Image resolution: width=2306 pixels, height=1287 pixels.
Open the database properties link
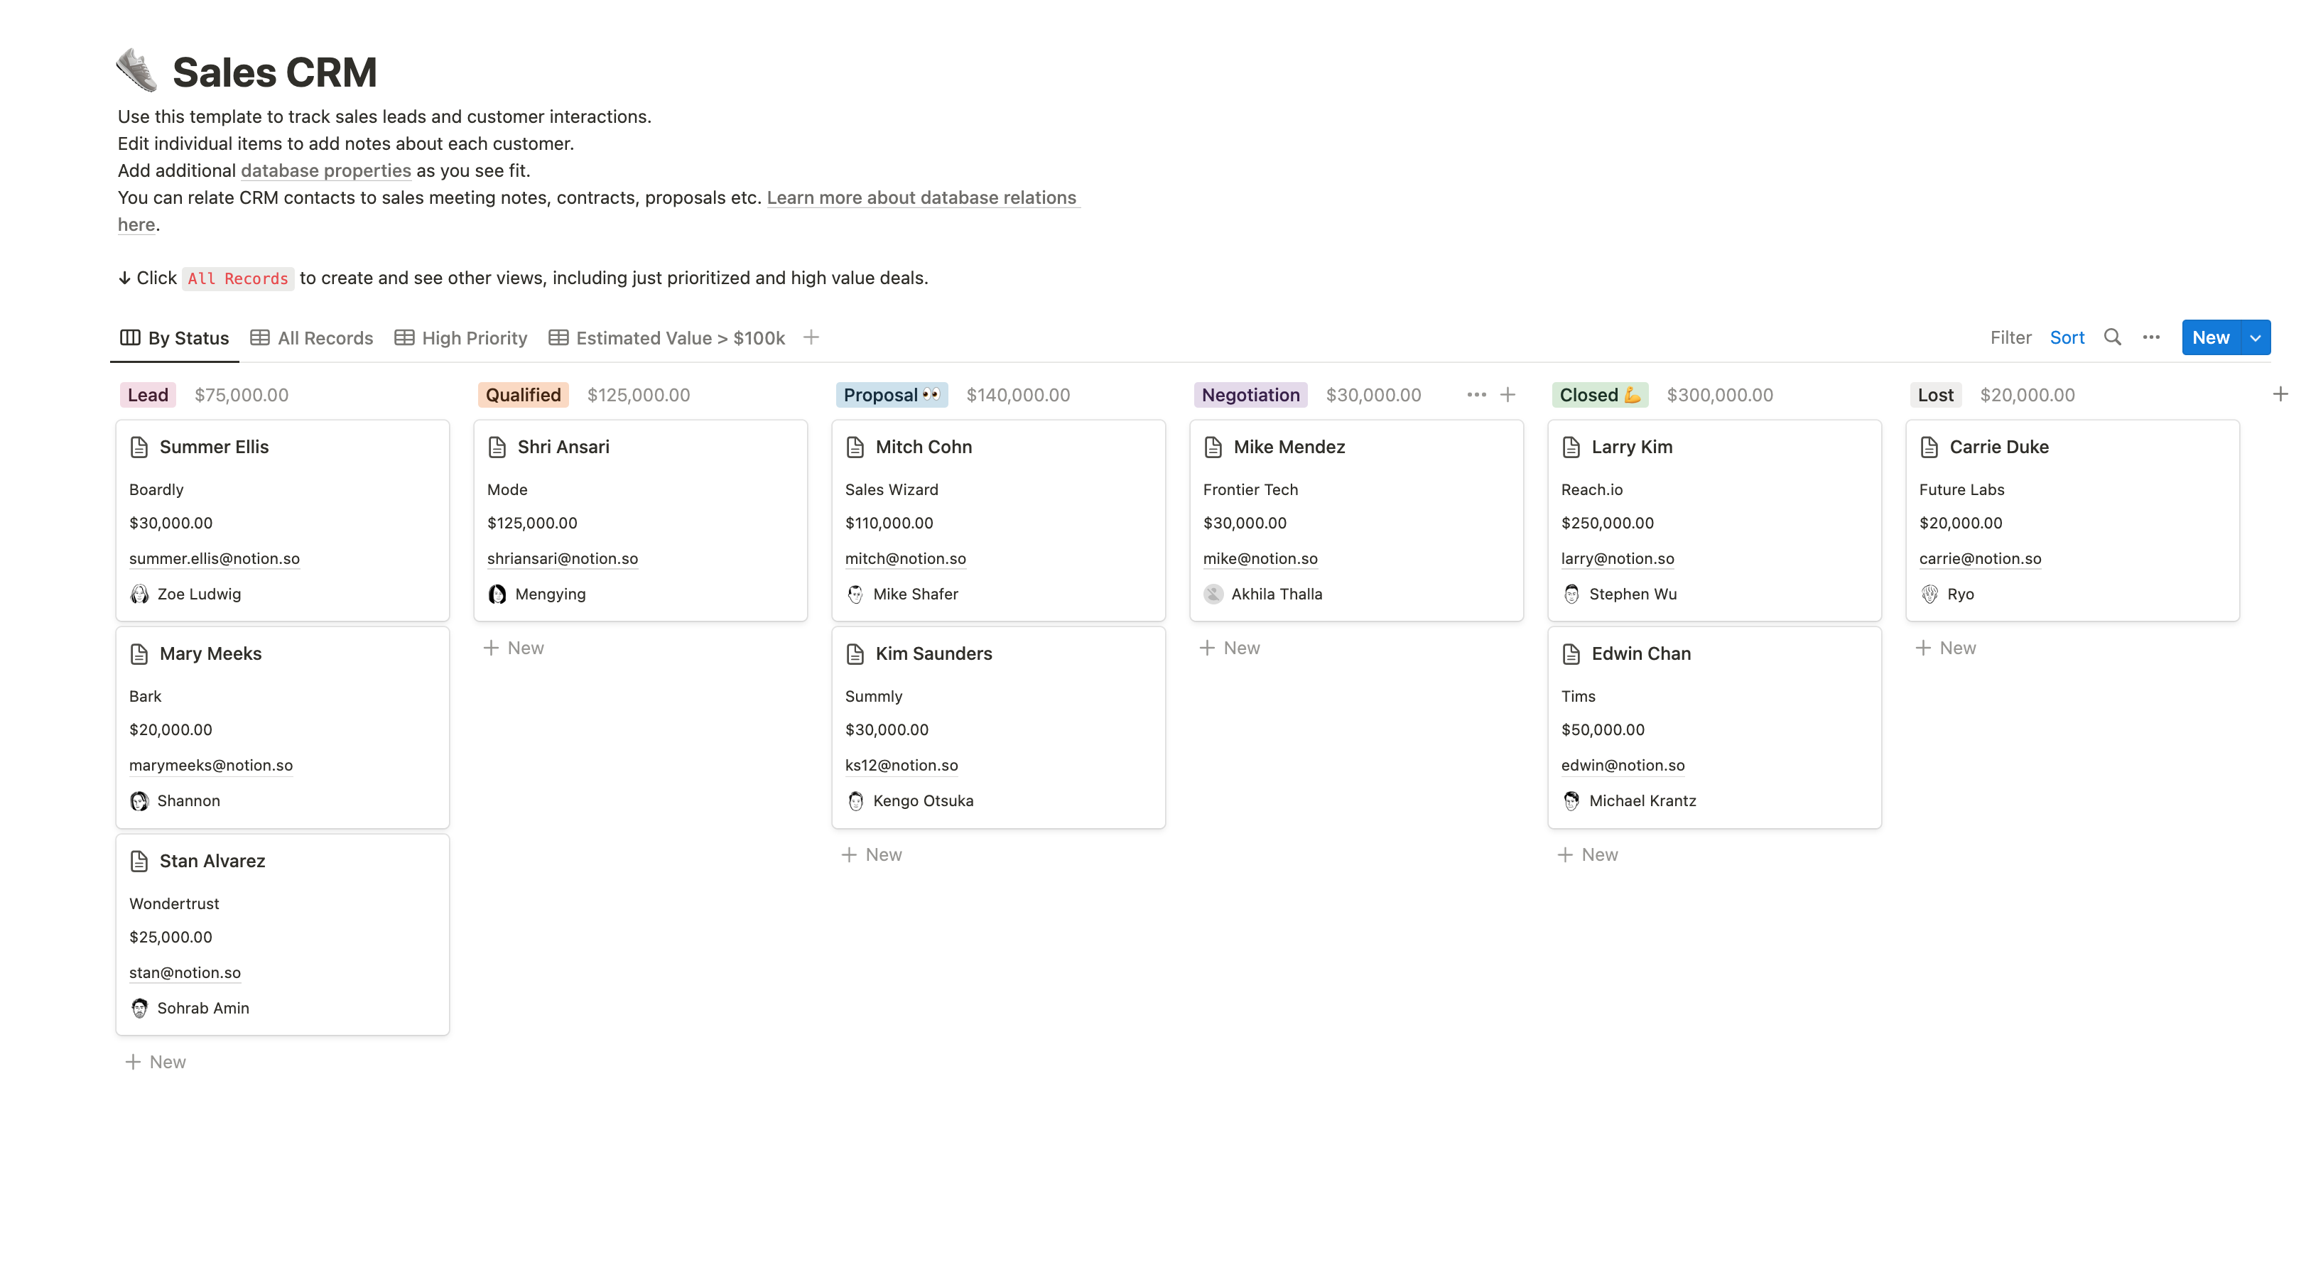326,170
